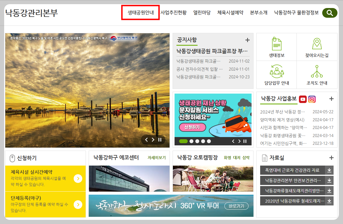Open the 담당업무 안내 people icon

pos(277,71)
